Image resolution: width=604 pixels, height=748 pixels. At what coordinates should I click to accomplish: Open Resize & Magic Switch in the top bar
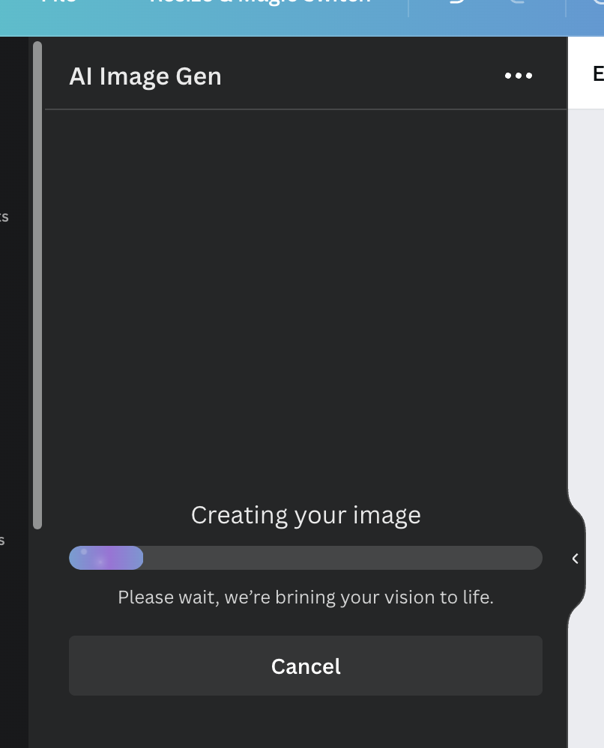[261, 2]
